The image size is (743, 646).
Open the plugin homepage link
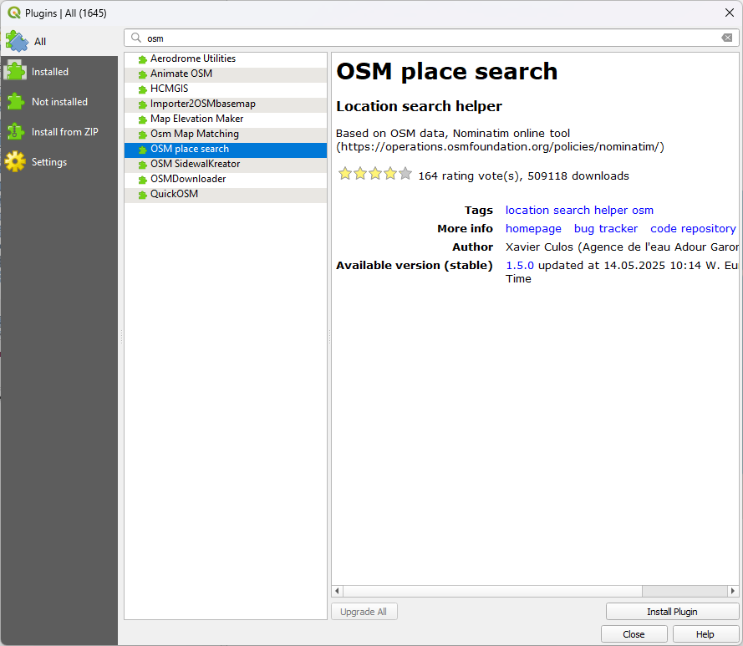533,228
